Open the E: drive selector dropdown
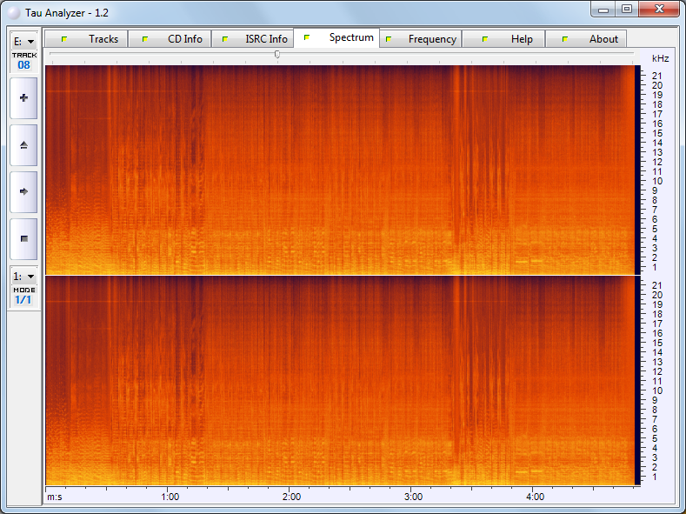Image resolution: width=686 pixels, height=514 pixels. point(23,41)
